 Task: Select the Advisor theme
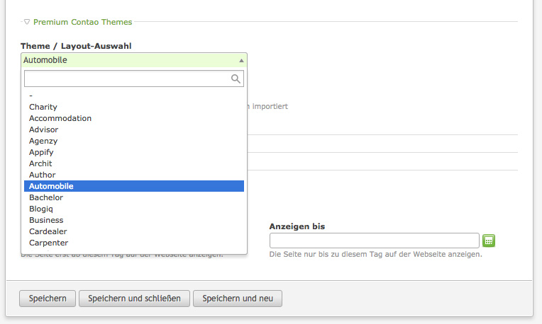click(44, 129)
